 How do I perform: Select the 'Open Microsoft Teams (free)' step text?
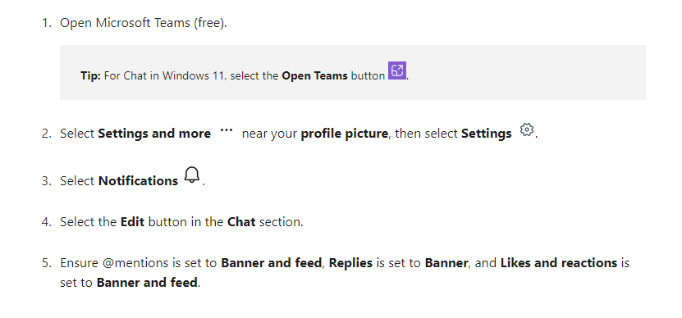coord(143,23)
